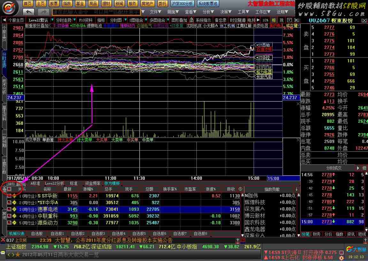Image resolution: width=368 pixels, height=261 pixels.
Task: Click the yellow diamond icon for 潍柴动力
Action: click(x=14, y=223)
